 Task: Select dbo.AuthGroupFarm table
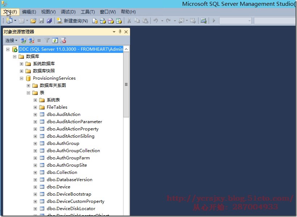(68, 158)
